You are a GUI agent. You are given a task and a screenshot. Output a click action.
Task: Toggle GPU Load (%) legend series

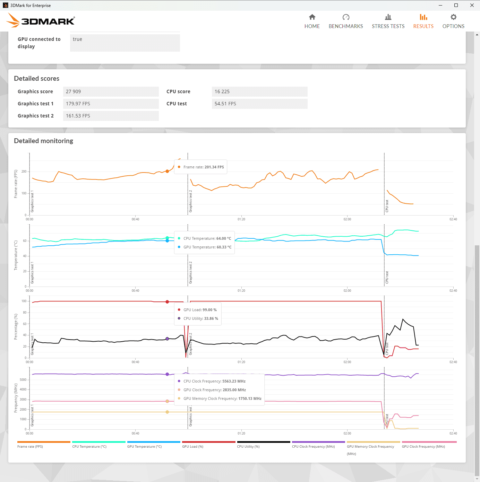pyautogui.click(x=193, y=447)
